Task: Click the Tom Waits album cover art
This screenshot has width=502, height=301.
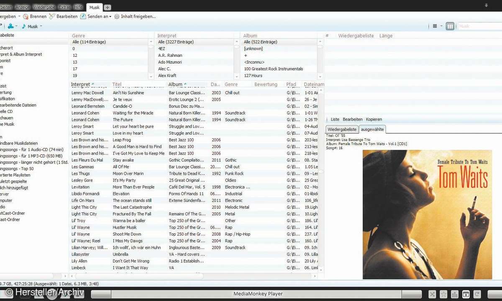Action: click(x=427, y=214)
